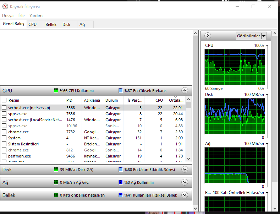Click the Sistem Kesintileri process name
Viewport: 280px width, 214px height.
click(23, 144)
